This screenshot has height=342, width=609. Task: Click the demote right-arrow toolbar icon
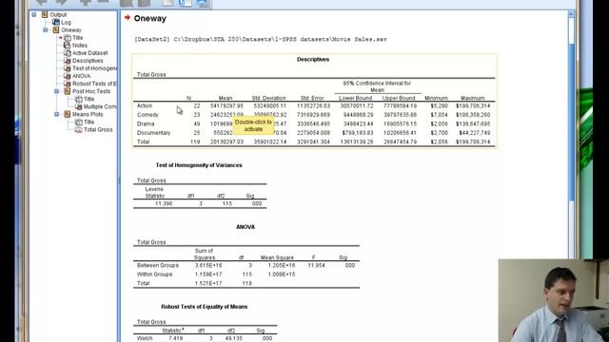[62, 2]
